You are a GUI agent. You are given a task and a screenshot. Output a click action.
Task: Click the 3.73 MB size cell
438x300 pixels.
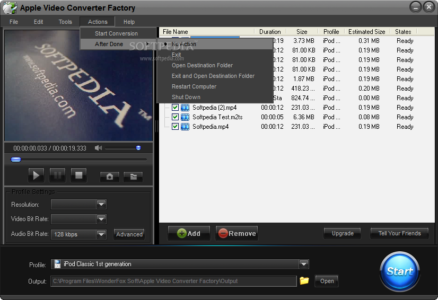click(x=304, y=41)
